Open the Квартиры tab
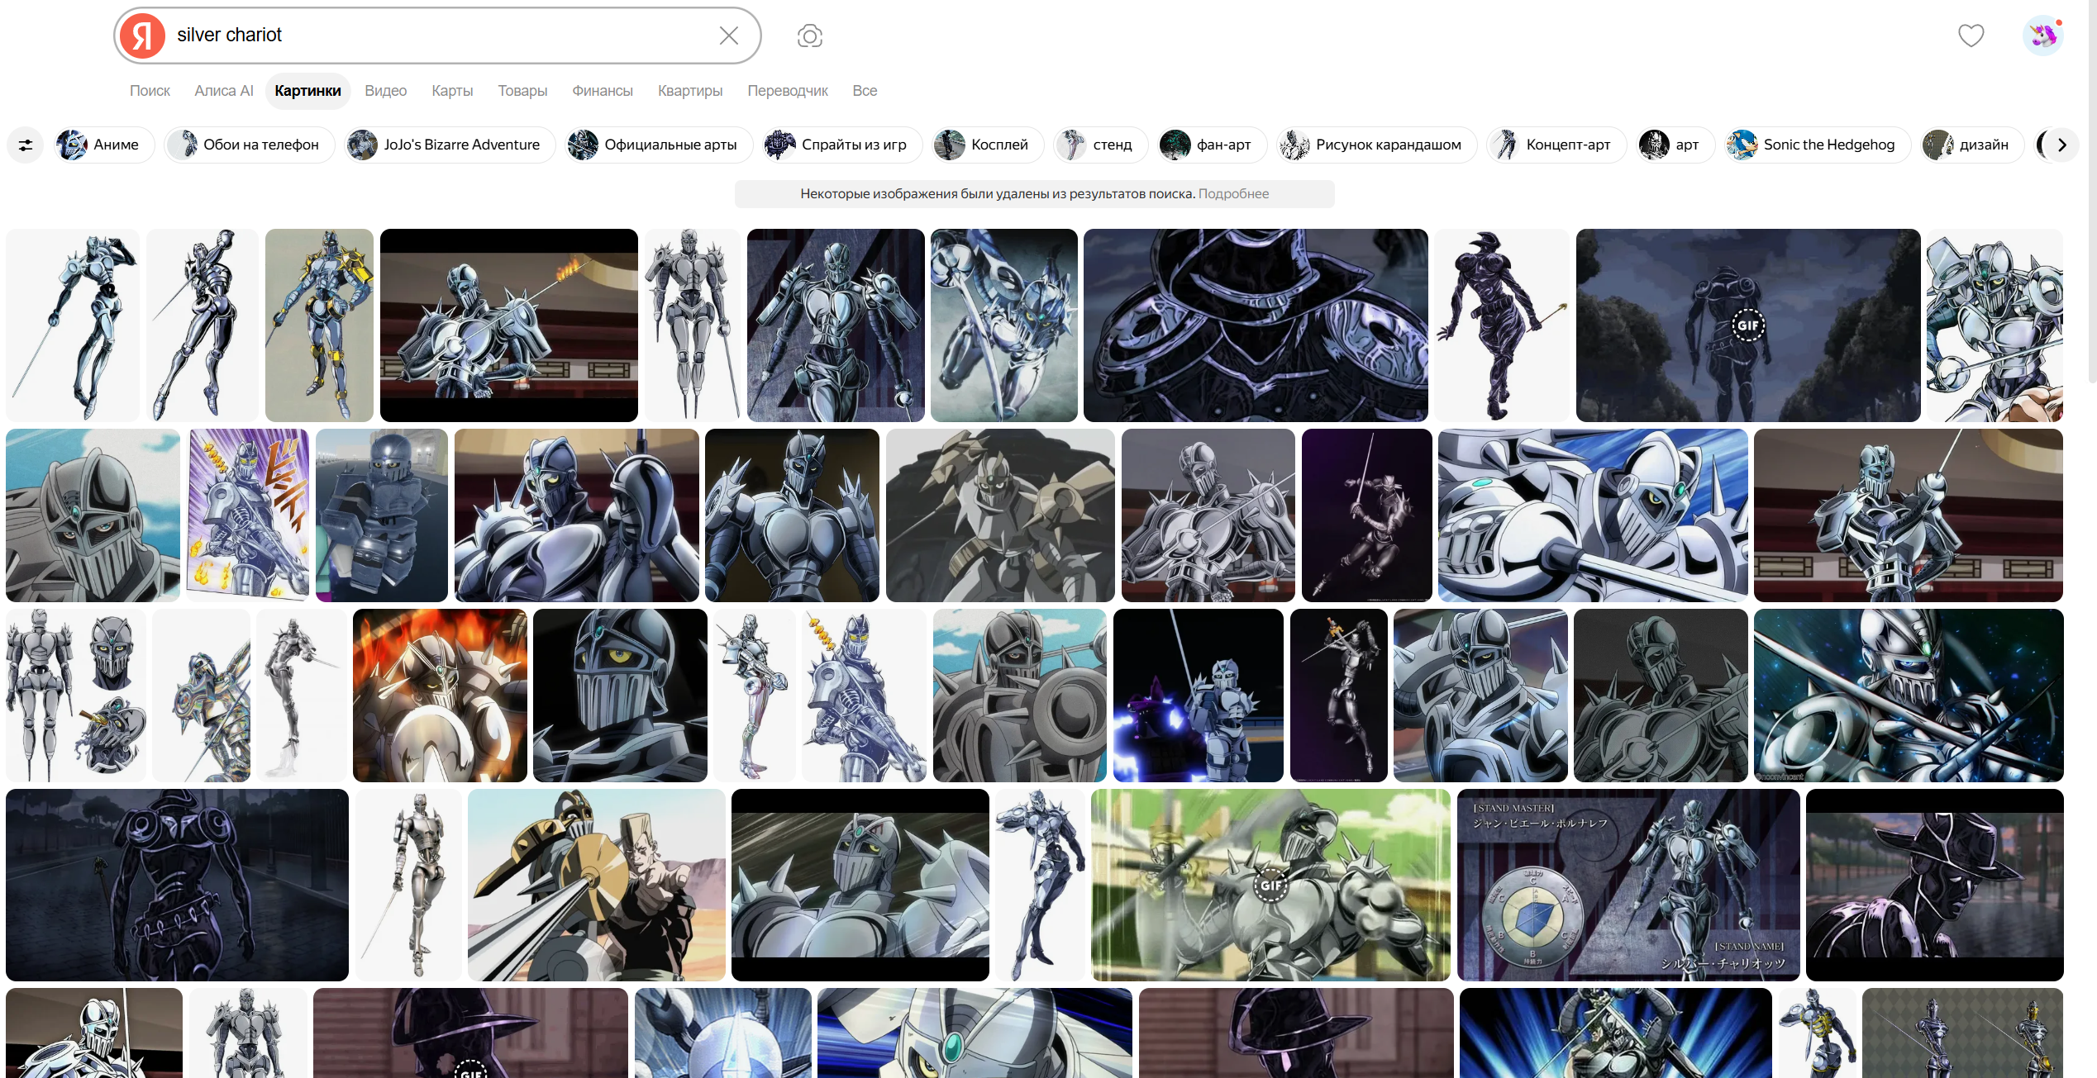 [x=690, y=91]
